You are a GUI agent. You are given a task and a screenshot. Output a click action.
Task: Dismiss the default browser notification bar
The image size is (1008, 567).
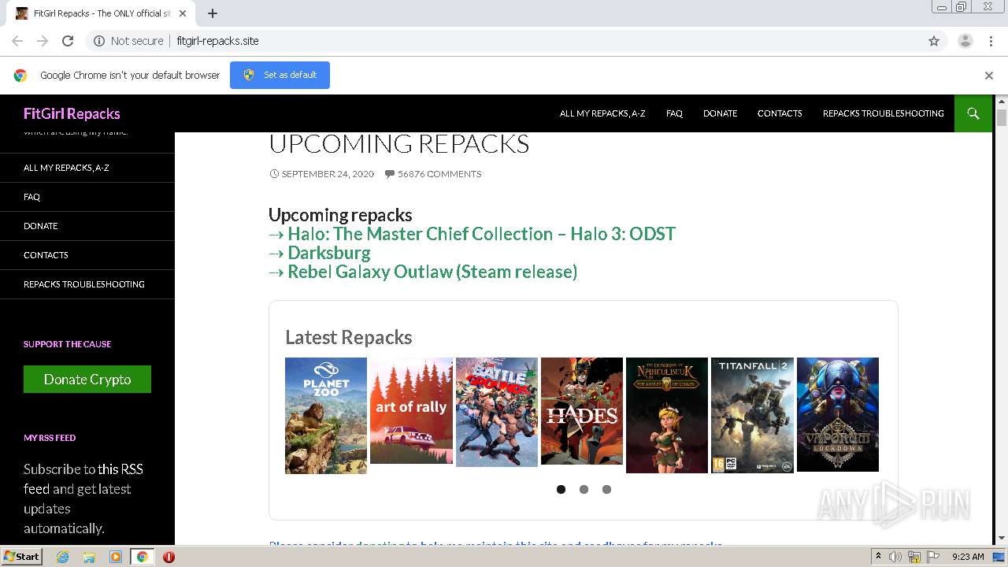[x=989, y=76]
